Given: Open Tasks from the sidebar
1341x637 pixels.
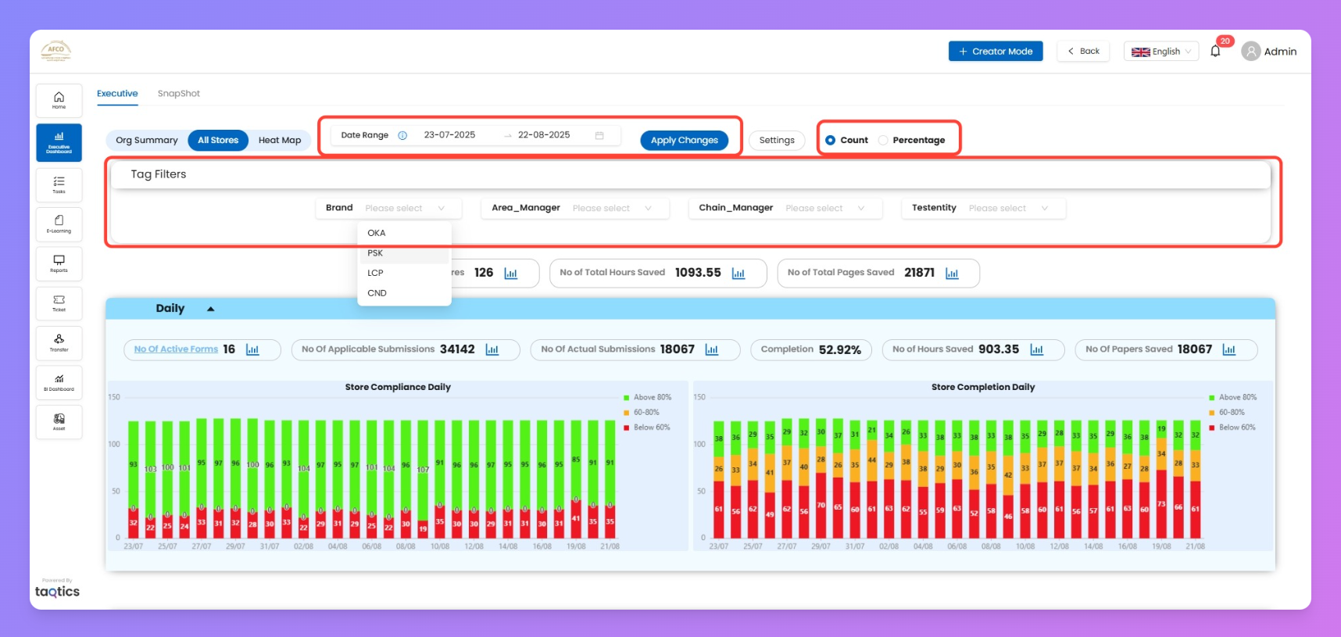Looking at the screenshot, I should [x=59, y=184].
